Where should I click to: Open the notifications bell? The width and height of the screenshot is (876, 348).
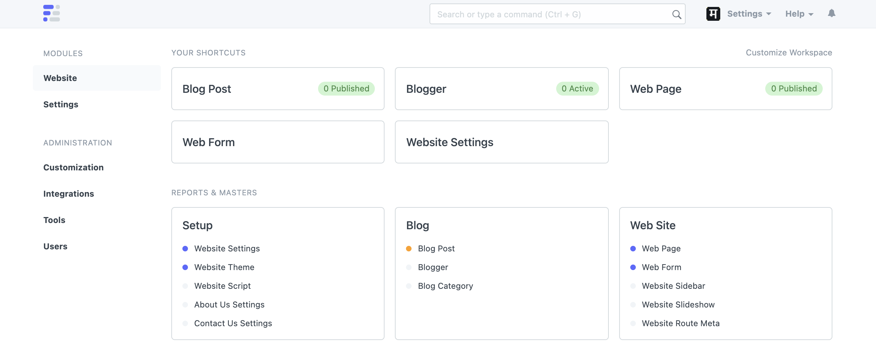pos(831,14)
